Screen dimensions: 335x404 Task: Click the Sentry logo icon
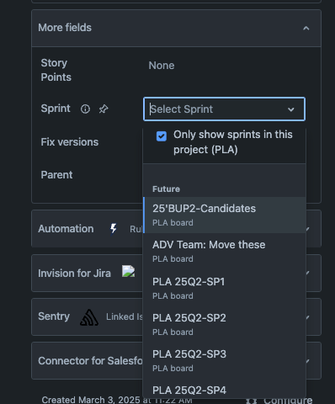click(x=89, y=317)
